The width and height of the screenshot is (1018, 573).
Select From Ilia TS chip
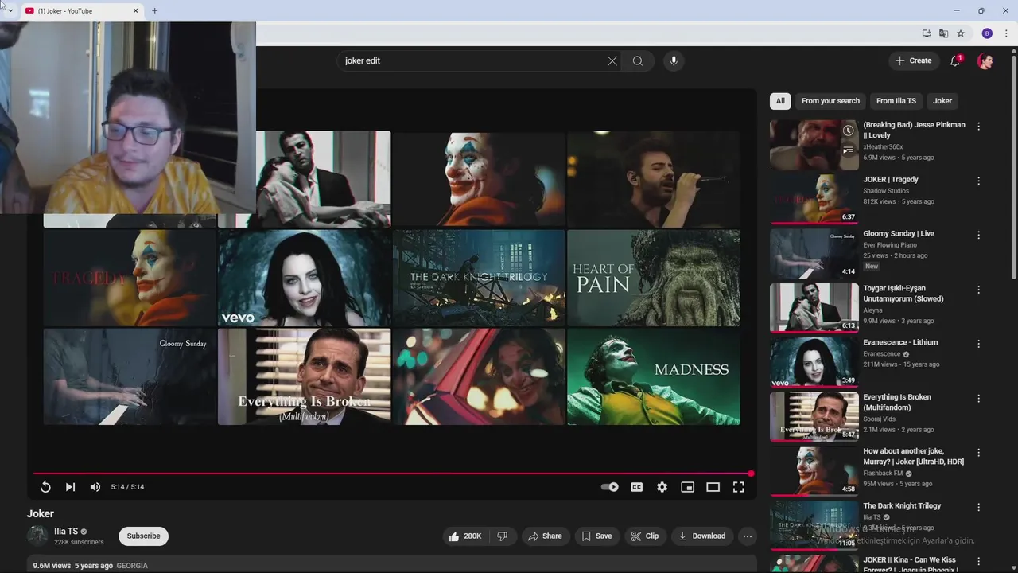896,101
